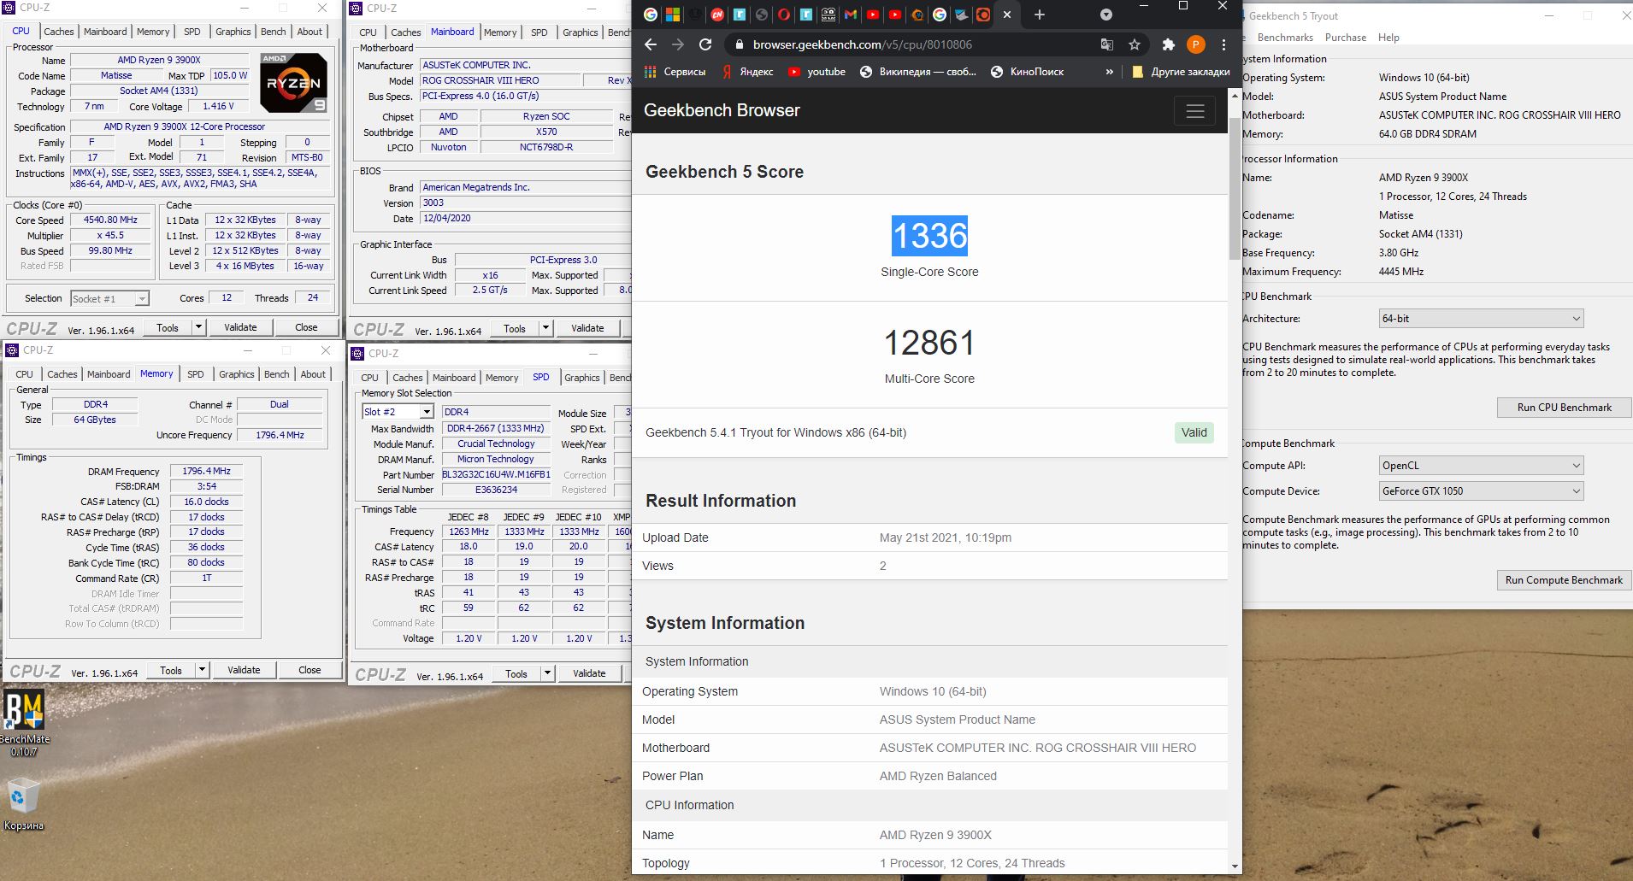Switch to the Microsoft logo tab

673,15
